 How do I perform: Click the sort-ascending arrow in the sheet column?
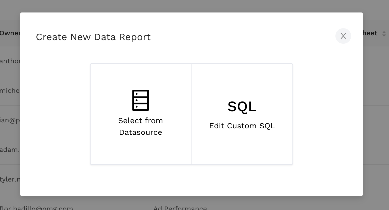click(x=384, y=32)
